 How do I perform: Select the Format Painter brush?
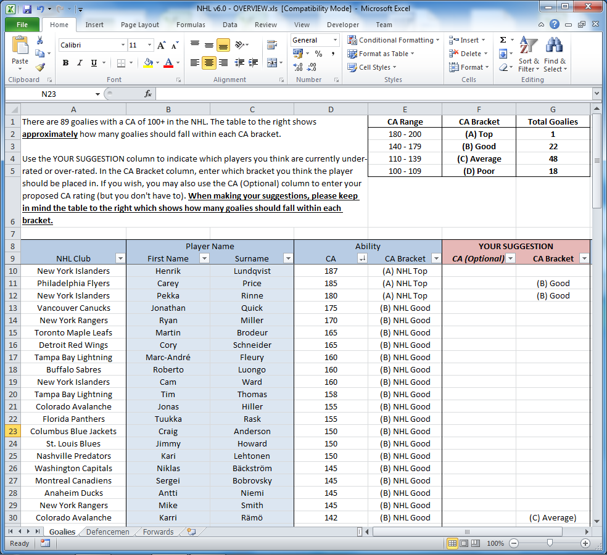(x=40, y=67)
